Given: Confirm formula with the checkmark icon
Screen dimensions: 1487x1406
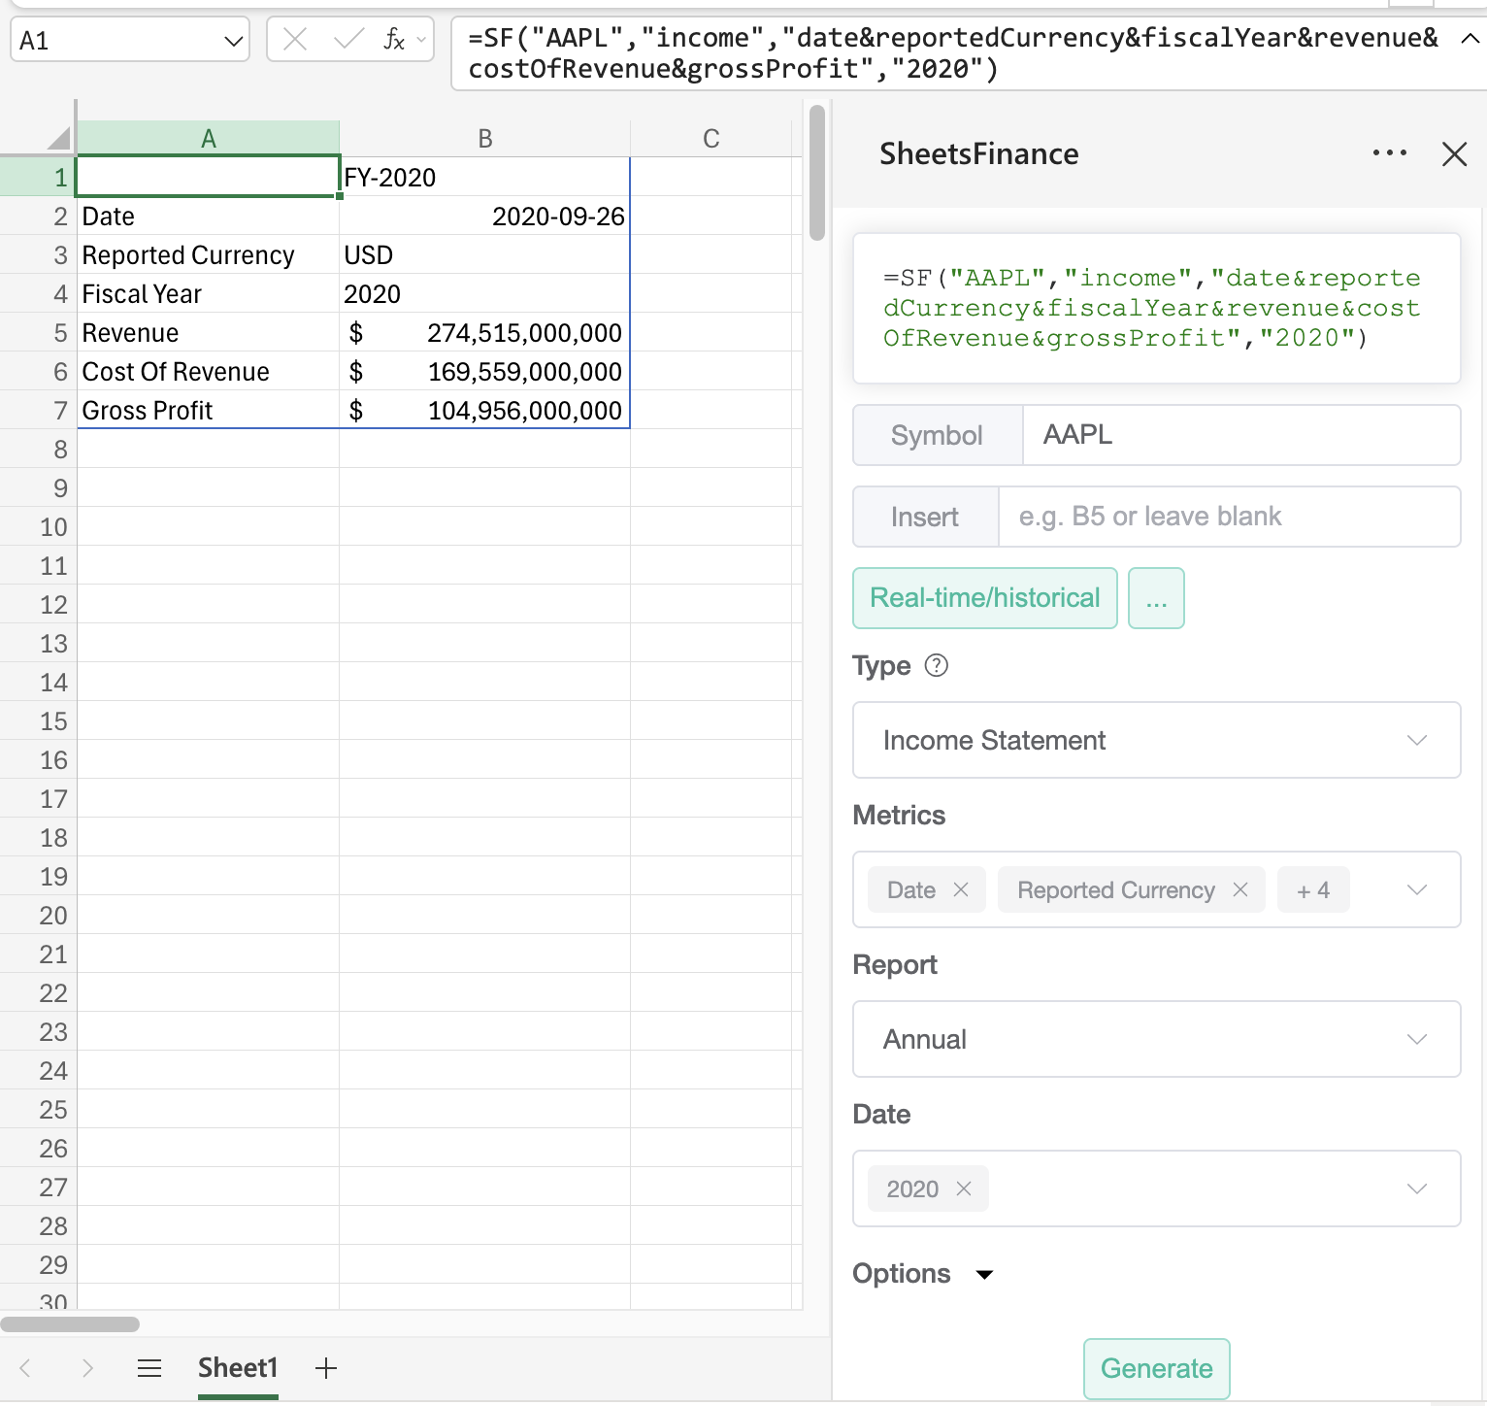Looking at the screenshot, I should pyautogui.click(x=346, y=40).
